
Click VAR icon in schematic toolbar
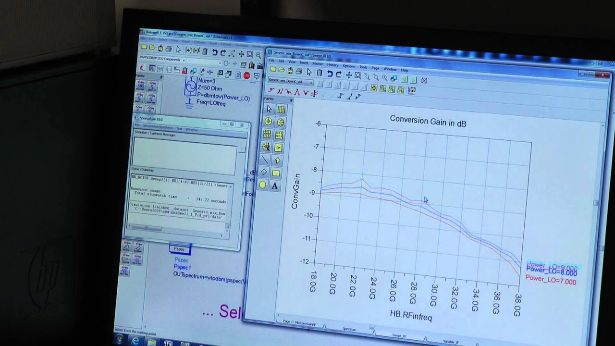pyautogui.click(x=243, y=64)
